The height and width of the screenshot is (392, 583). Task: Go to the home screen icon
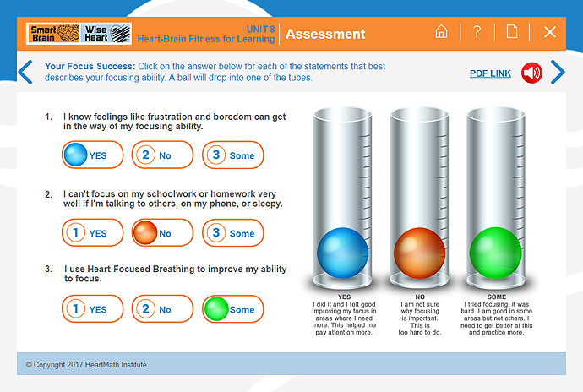pyautogui.click(x=441, y=31)
